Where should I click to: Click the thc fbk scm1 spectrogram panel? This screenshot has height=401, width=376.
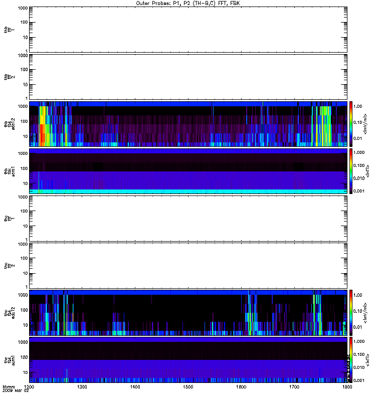pos(189,360)
